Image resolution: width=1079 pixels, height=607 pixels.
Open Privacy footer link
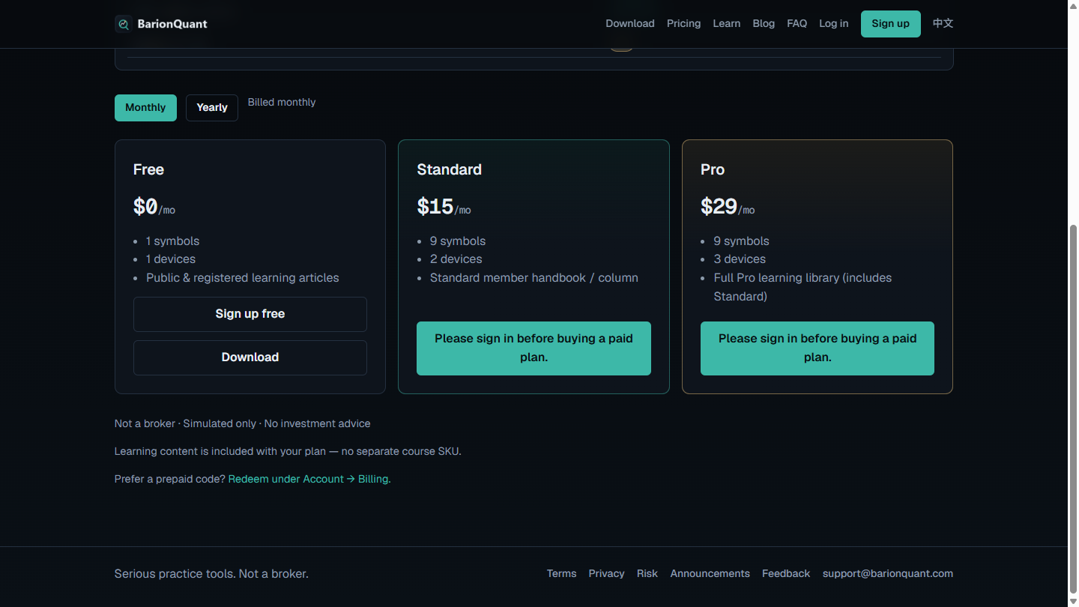coord(606,573)
